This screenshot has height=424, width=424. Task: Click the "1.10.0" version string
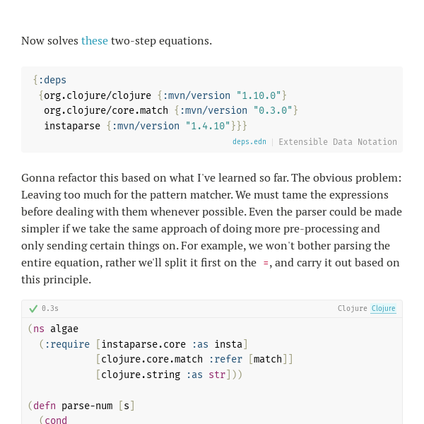click(259, 95)
